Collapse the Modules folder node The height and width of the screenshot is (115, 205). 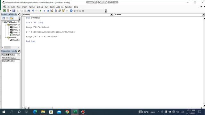coord(6,37)
